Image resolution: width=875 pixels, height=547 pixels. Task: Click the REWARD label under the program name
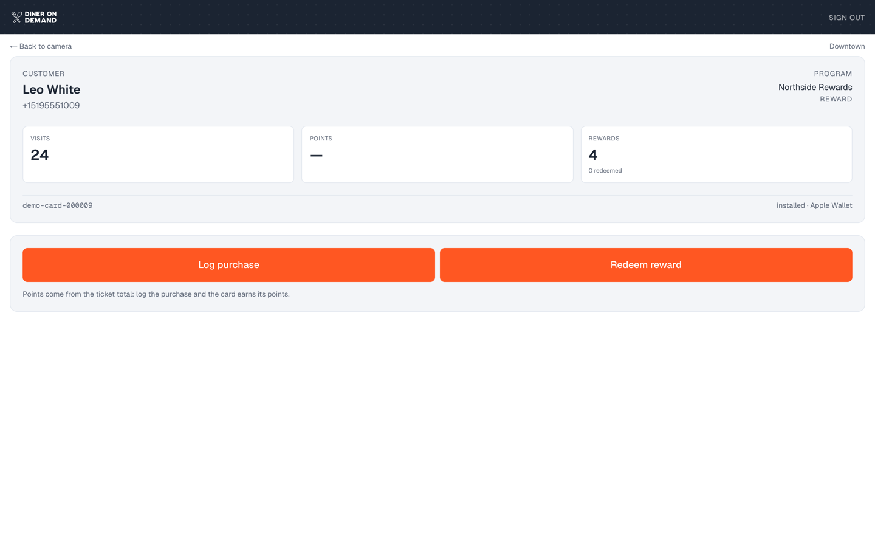click(836, 99)
